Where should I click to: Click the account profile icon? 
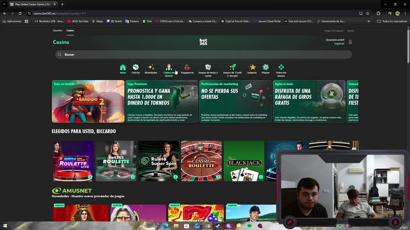click(x=350, y=42)
